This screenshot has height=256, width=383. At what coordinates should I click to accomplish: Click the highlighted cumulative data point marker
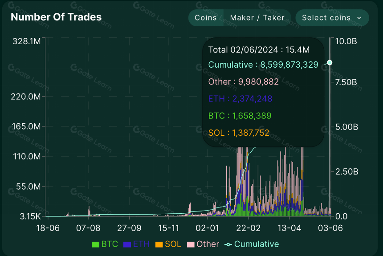(x=330, y=63)
